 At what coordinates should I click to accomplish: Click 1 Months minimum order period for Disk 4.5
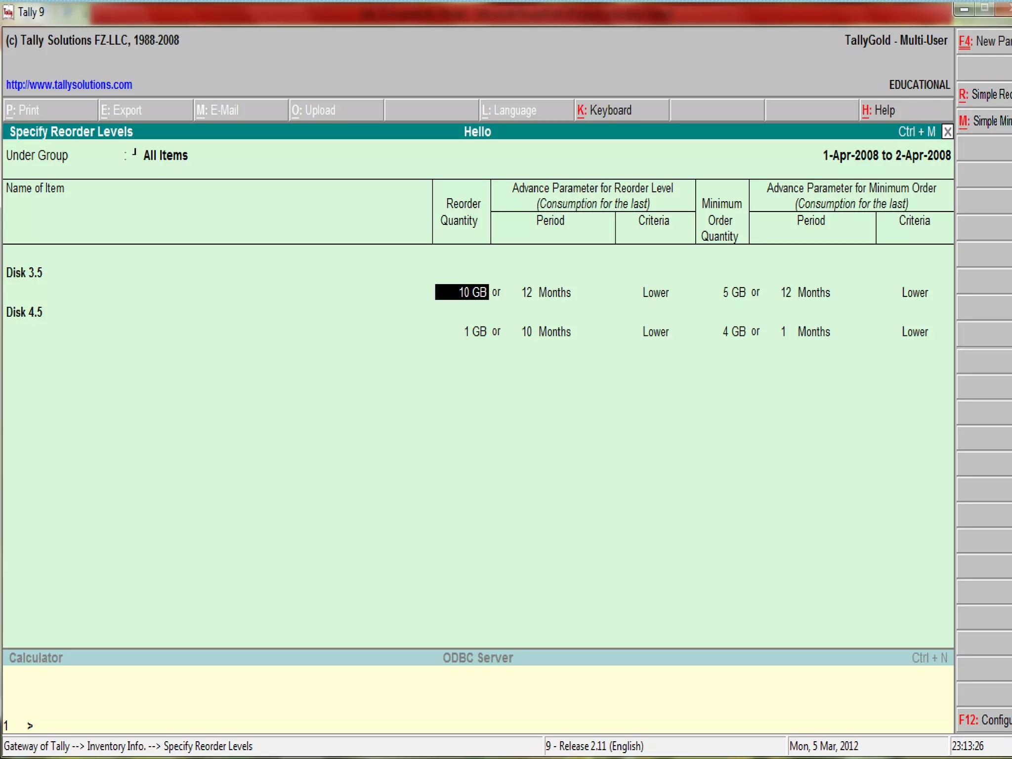[x=805, y=332]
